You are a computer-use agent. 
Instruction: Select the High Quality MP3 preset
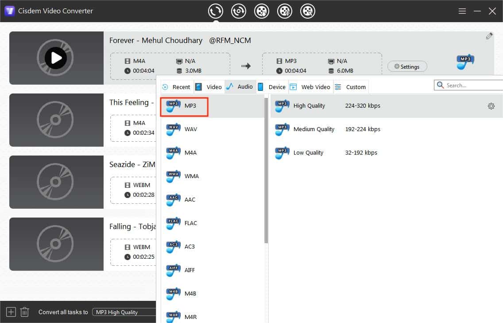(x=310, y=106)
